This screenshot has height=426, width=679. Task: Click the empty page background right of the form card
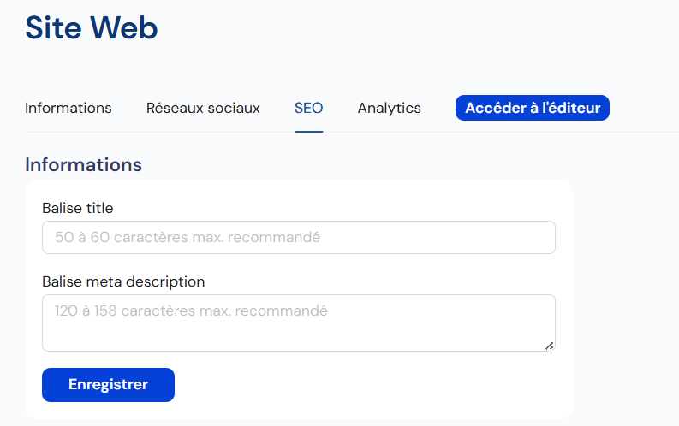coord(626,299)
